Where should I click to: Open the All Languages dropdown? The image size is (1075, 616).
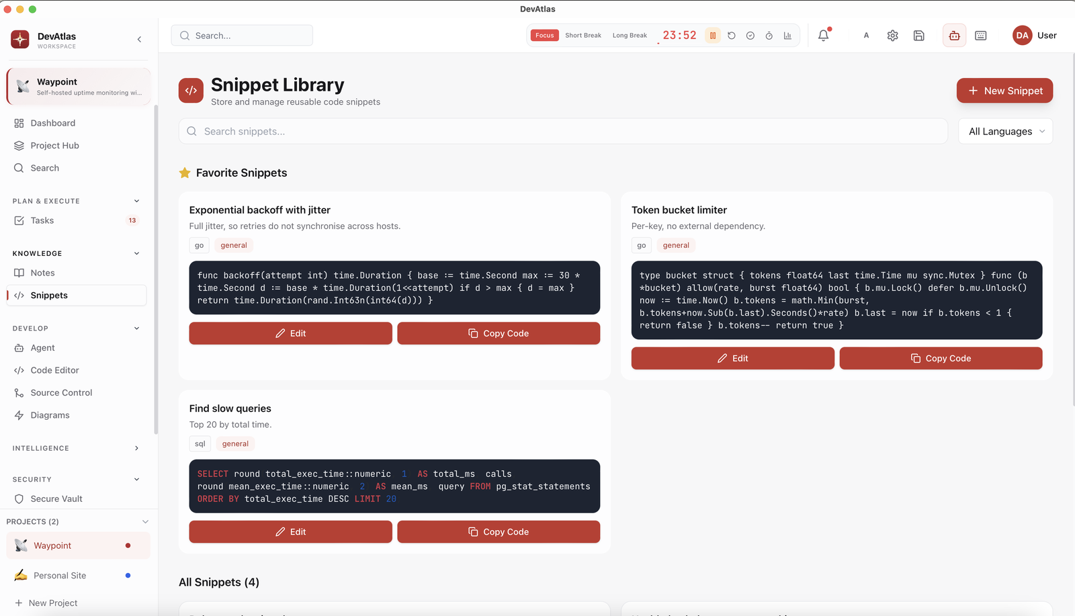(x=1005, y=132)
